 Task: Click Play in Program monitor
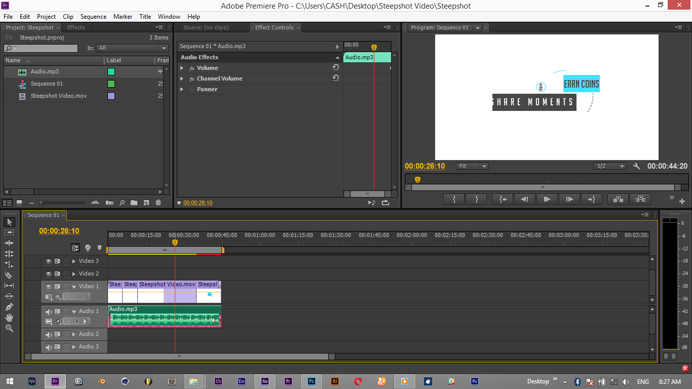coord(547,199)
